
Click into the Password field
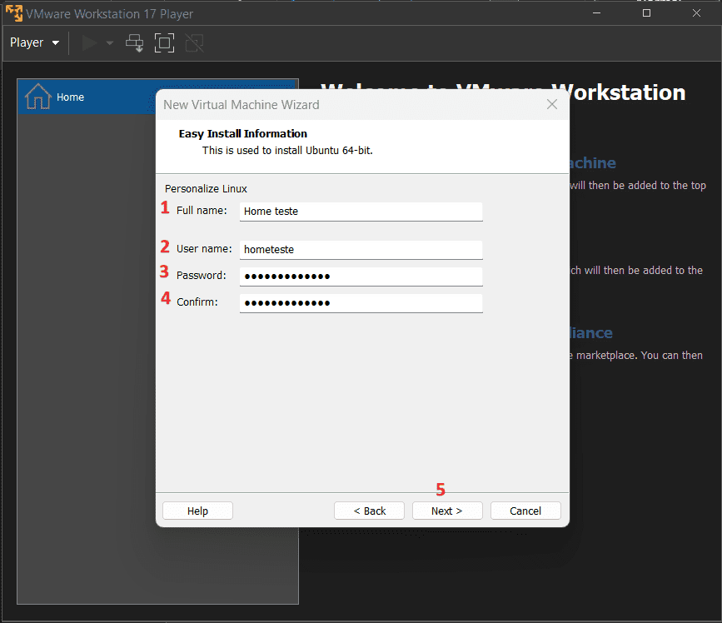click(361, 277)
